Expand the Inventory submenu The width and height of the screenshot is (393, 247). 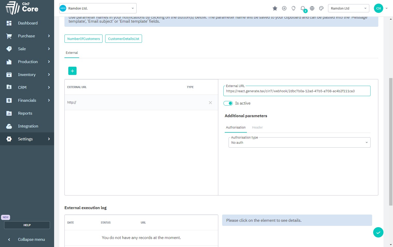[27, 75]
